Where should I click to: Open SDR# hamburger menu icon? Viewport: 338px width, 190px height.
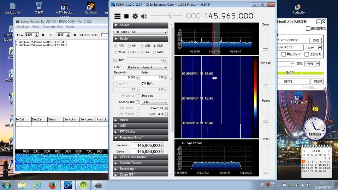pos(118,16)
